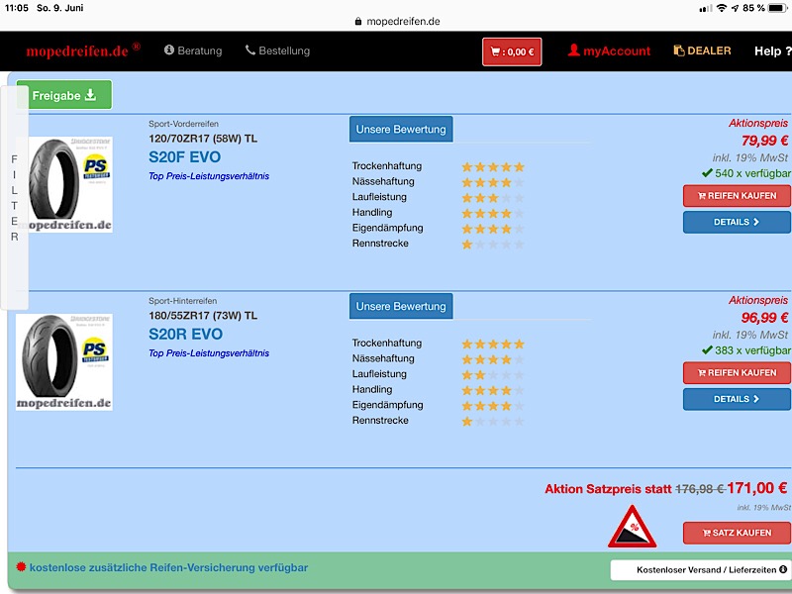Select Unsere Bewertung tab for S20F EVO
Viewport: 792px width, 594px height.
pyautogui.click(x=401, y=130)
